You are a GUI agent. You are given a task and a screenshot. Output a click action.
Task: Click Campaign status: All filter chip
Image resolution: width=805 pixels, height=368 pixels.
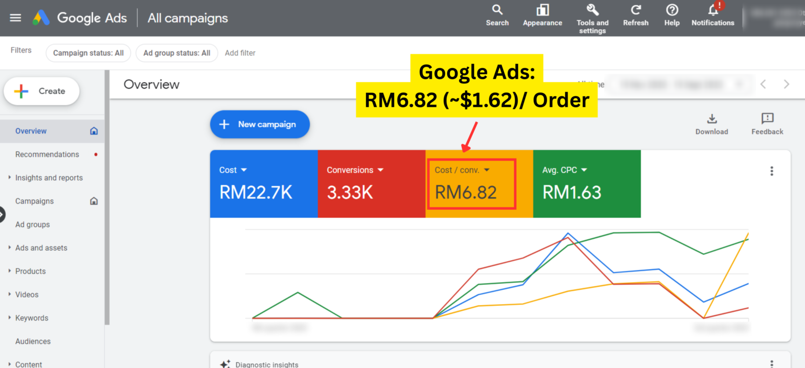click(x=88, y=53)
